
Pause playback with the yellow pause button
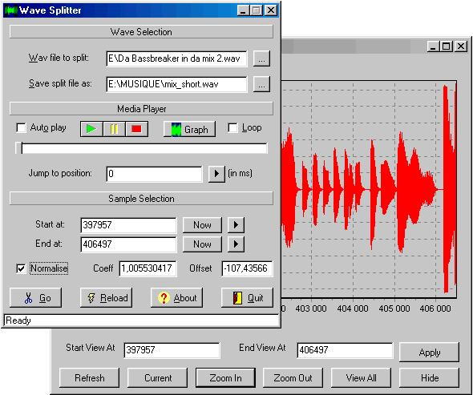tap(114, 129)
